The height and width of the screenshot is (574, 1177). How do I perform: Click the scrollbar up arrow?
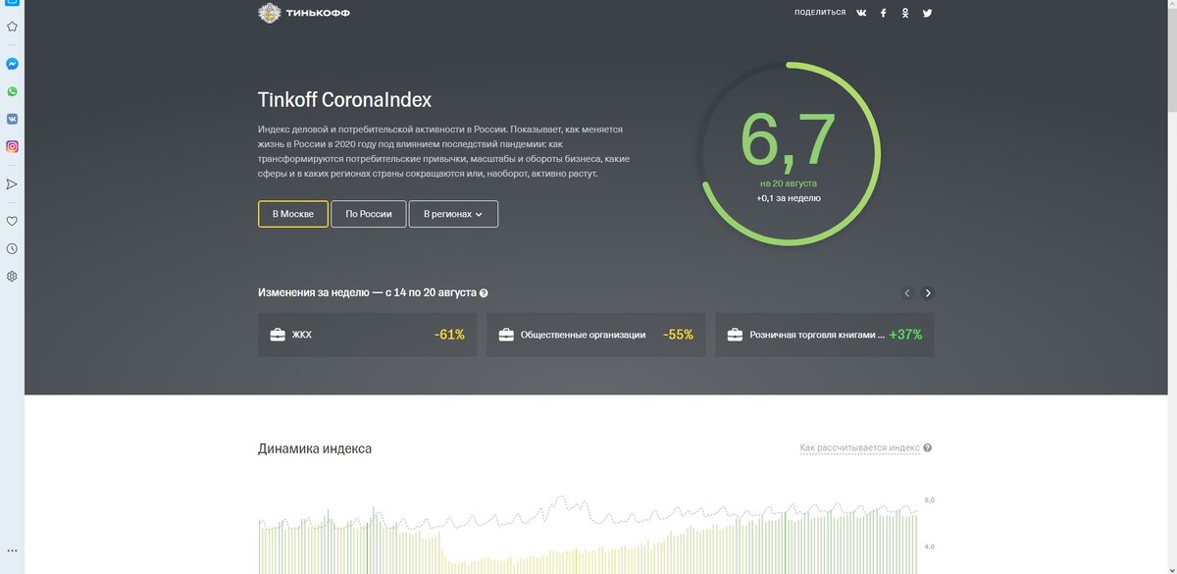click(1171, 5)
